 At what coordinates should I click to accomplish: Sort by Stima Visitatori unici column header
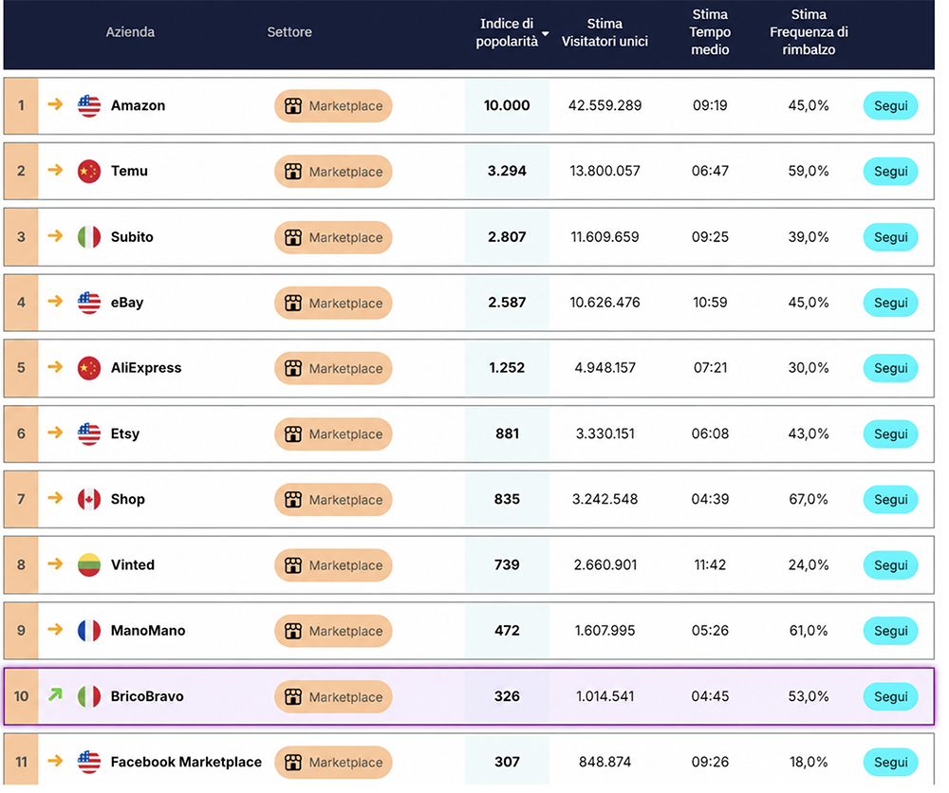[605, 32]
